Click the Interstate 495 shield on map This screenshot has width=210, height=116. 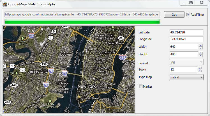122,57
